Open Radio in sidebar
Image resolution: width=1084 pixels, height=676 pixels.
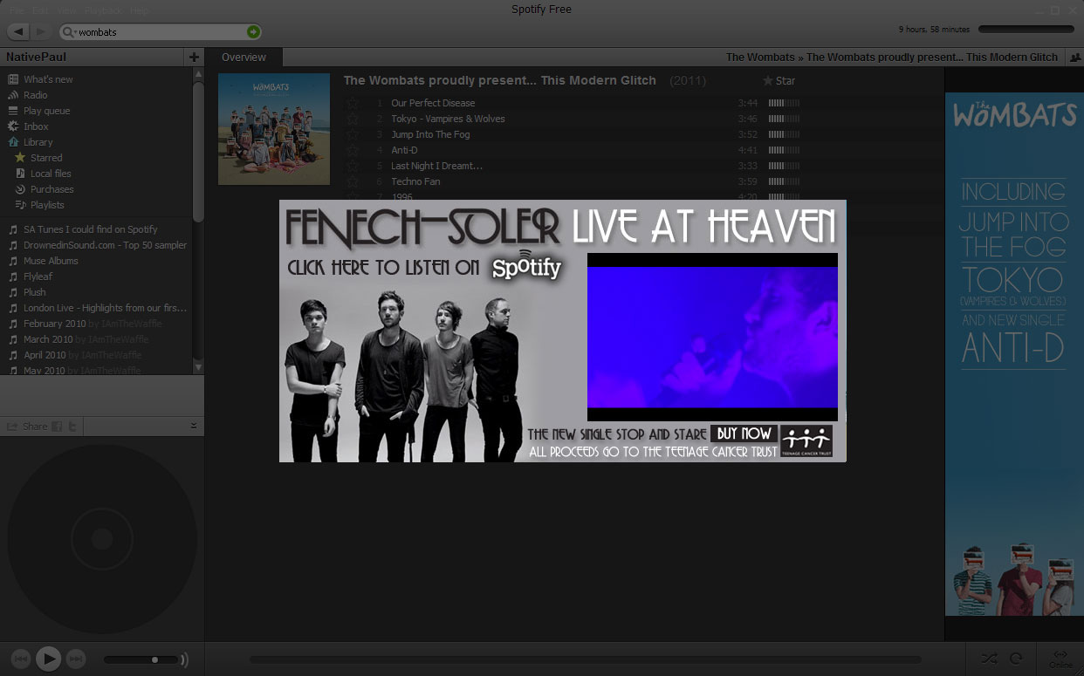(35, 95)
